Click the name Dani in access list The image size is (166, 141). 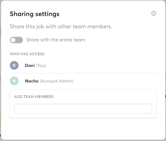click(x=30, y=65)
